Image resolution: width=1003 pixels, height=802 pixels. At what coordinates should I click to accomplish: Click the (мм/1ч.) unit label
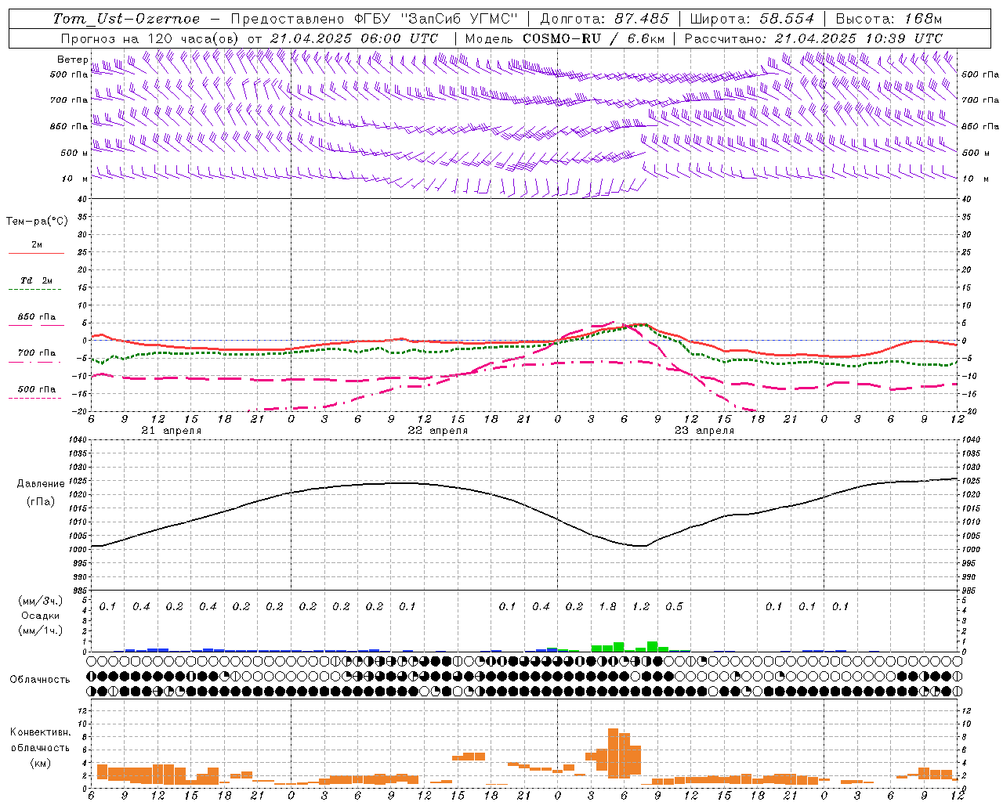point(41,630)
